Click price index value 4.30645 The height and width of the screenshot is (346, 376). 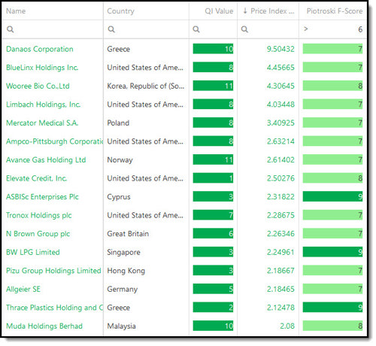pos(280,86)
